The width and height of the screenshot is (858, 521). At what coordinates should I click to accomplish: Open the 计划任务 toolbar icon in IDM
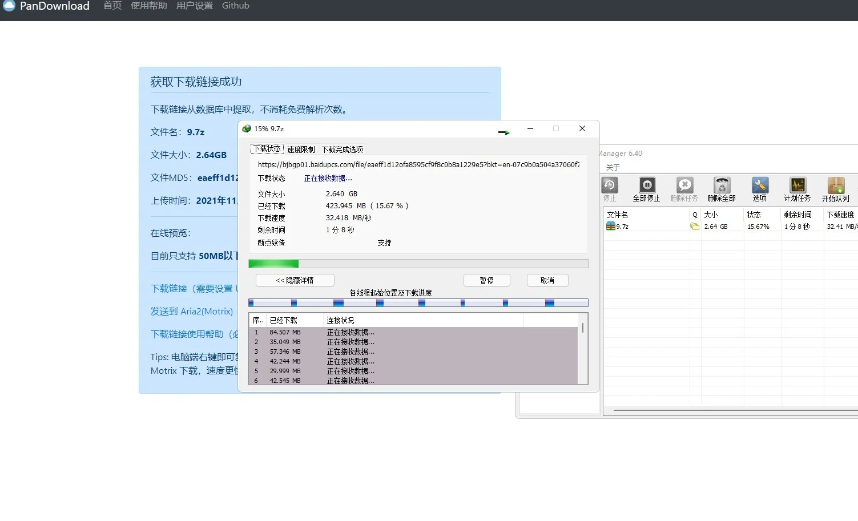click(x=797, y=189)
